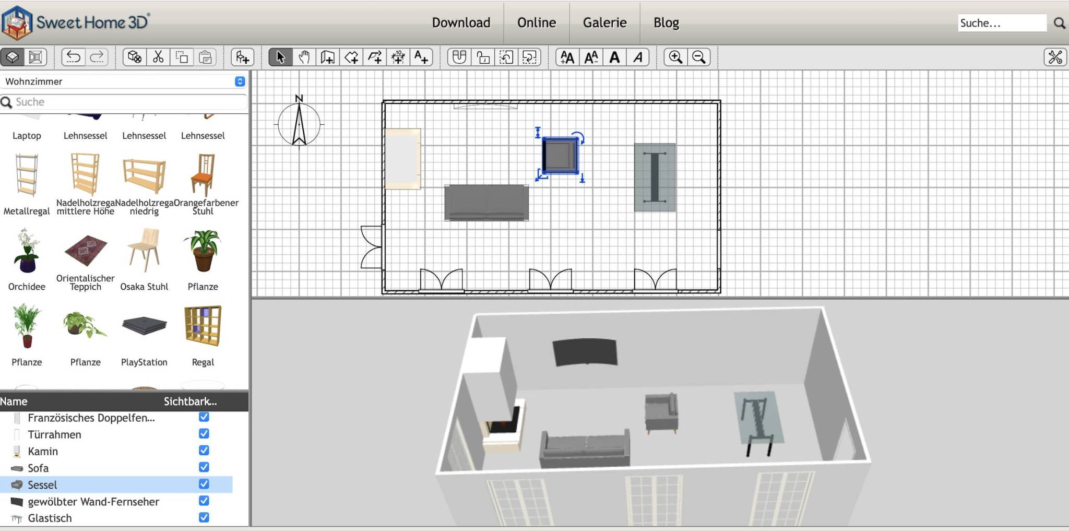Click the Blog link
The height and width of the screenshot is (531, 1069).
(666, 22)
